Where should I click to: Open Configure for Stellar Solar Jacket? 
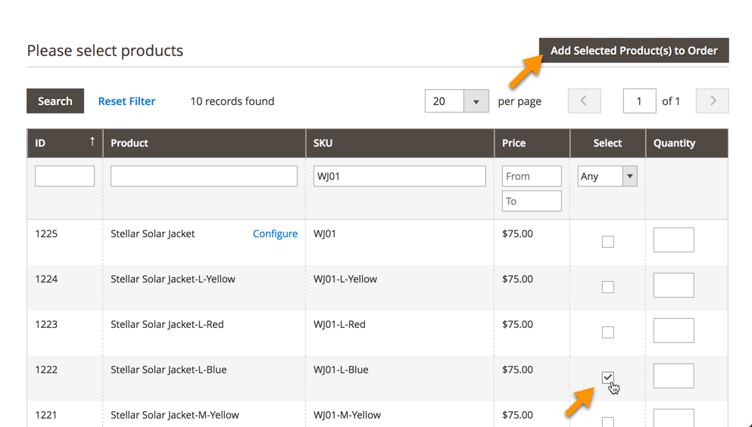tap(275, 234)
